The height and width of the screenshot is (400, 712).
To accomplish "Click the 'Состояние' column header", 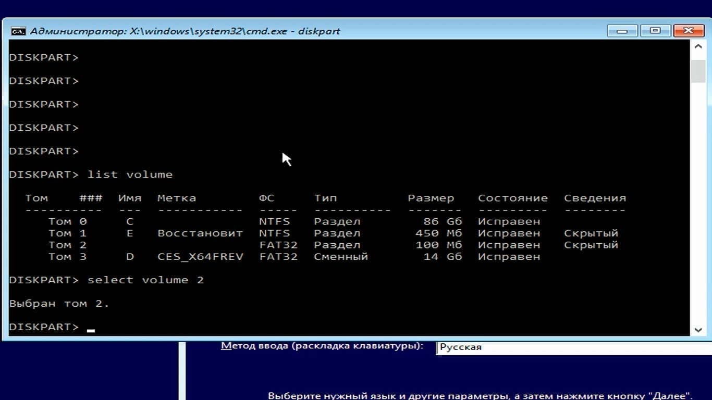I will 513,198.
